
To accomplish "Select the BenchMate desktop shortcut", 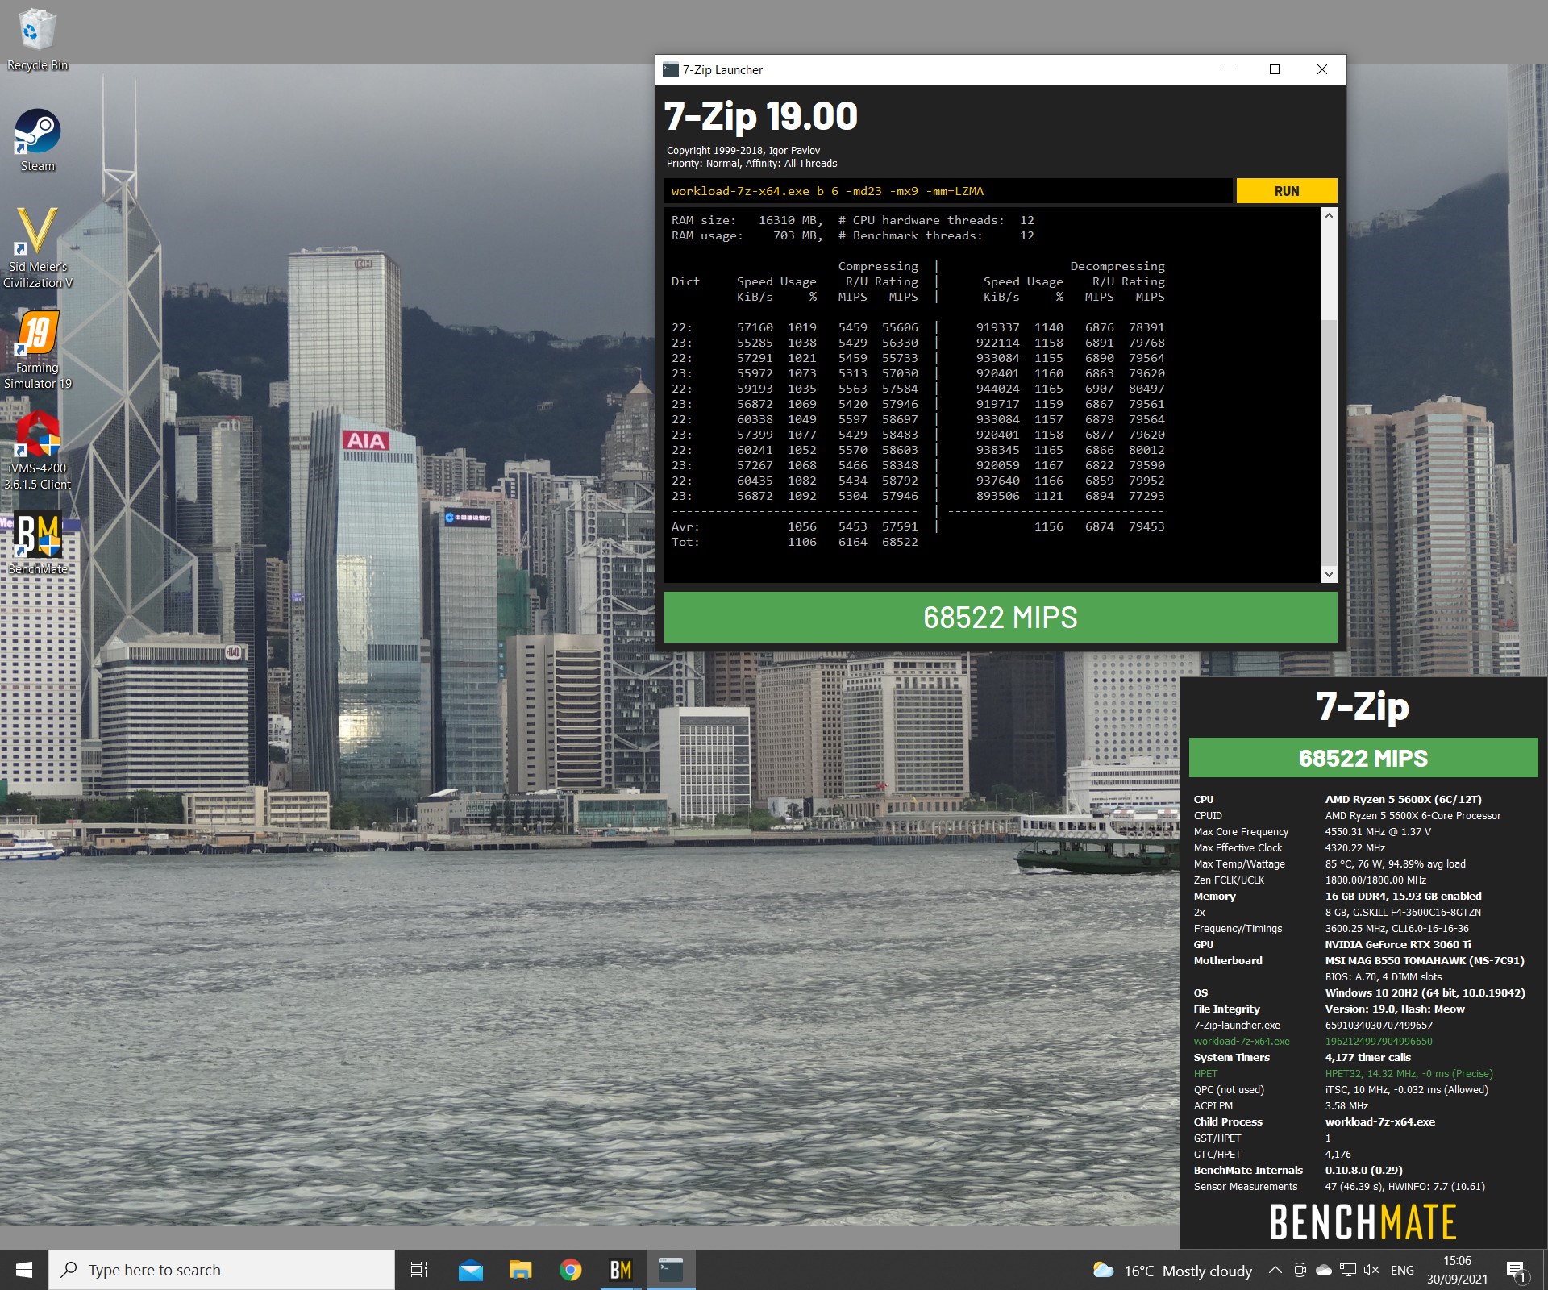I will click(37, 543).
